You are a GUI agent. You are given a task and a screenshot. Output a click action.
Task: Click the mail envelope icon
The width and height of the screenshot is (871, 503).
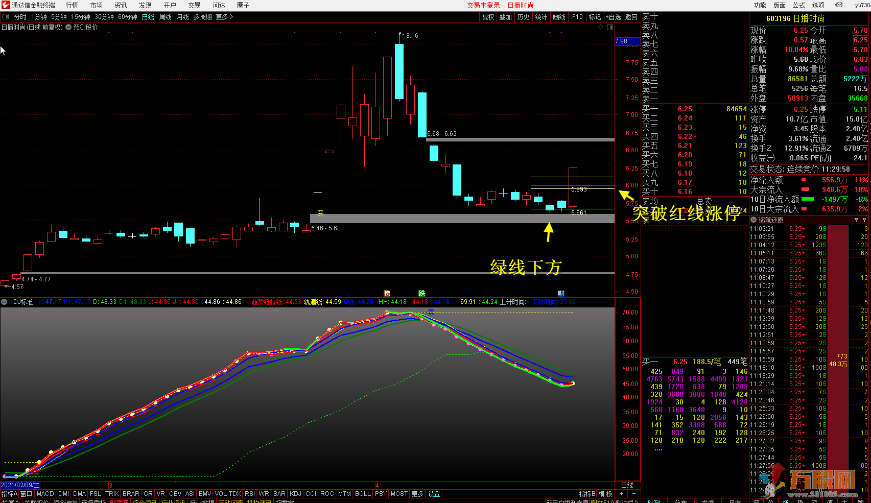[839, 5]
